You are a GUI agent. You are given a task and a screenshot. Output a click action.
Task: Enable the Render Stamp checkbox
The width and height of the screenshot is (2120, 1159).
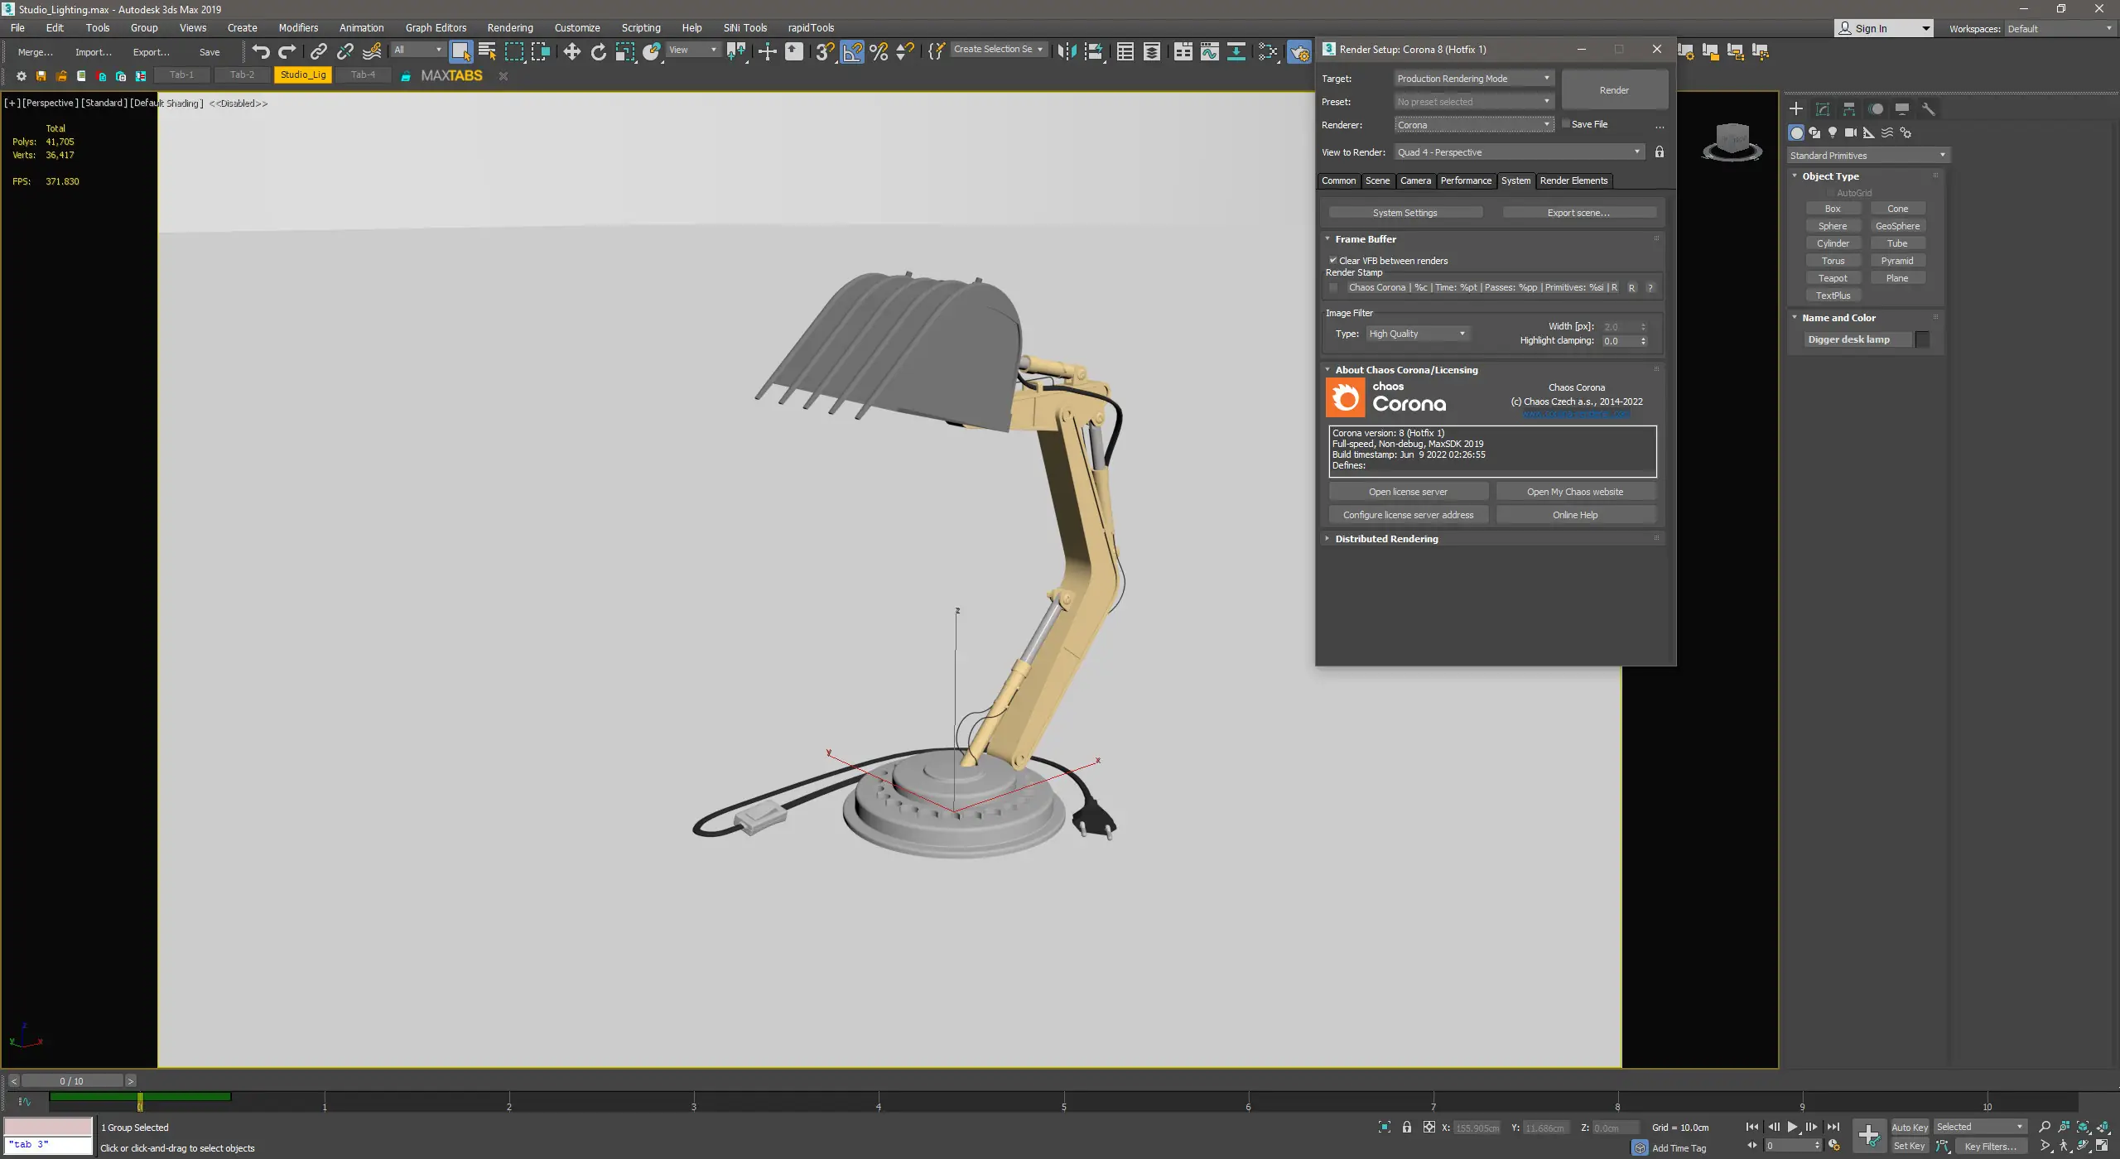tap(1333, 288)
